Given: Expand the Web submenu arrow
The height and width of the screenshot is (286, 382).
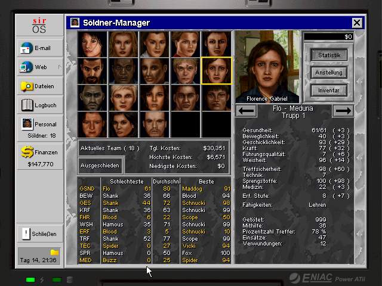Looking at the screenshot, I should coord(60,67).
